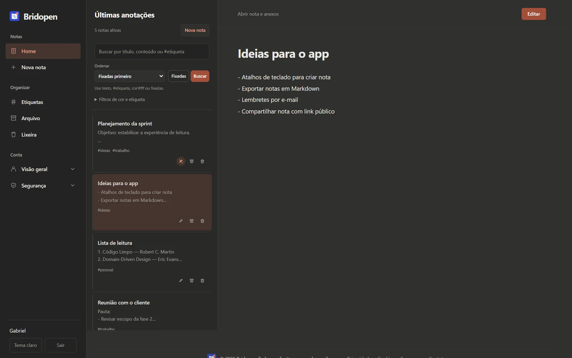Viewport: 572px width, 358px height.
Task: Delete the Lista de leitura note
Action: click(202, 281)
